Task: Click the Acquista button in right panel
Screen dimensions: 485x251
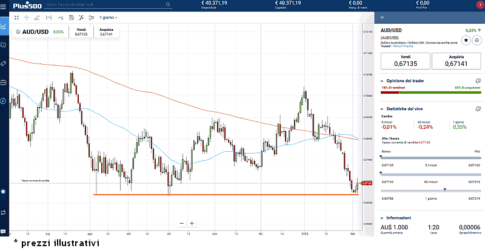Action: (x=456, y=60)
